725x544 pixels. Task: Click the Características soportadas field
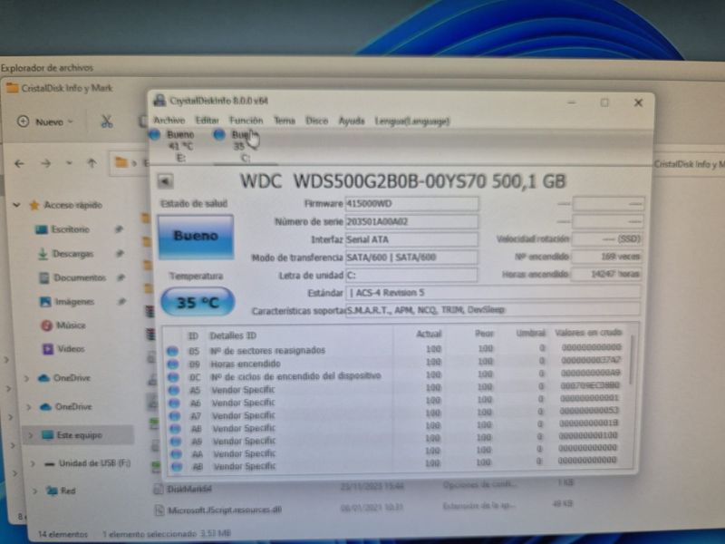(x=493, y=309)
